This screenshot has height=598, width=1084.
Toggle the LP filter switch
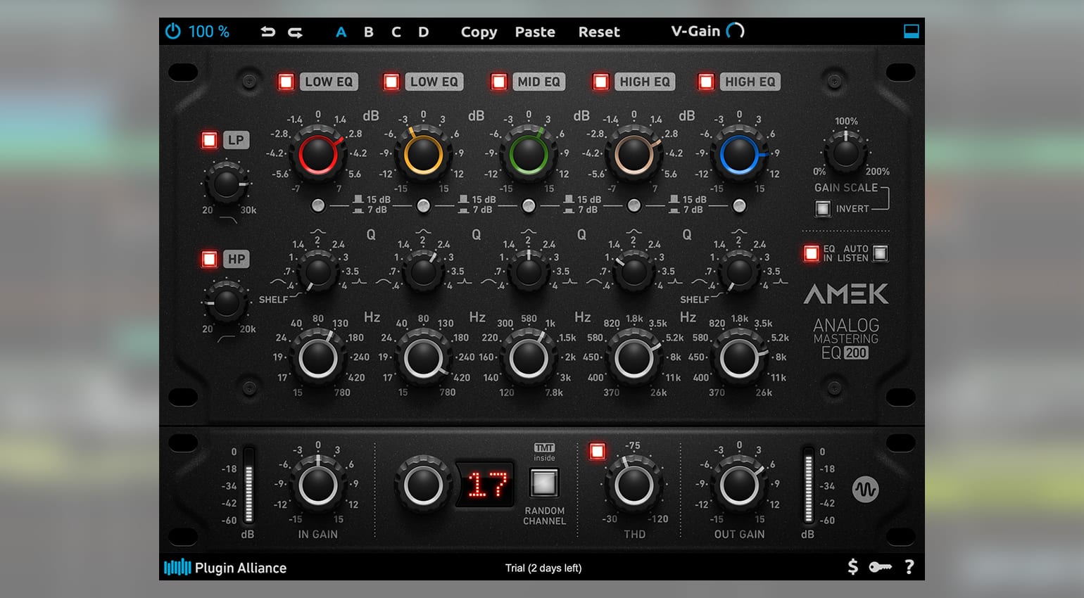coord(209,140)
